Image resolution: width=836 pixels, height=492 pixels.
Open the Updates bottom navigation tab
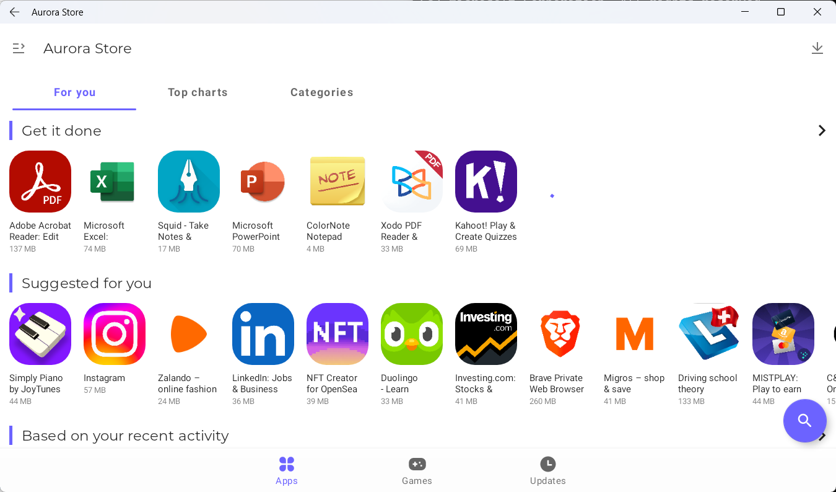548,471
